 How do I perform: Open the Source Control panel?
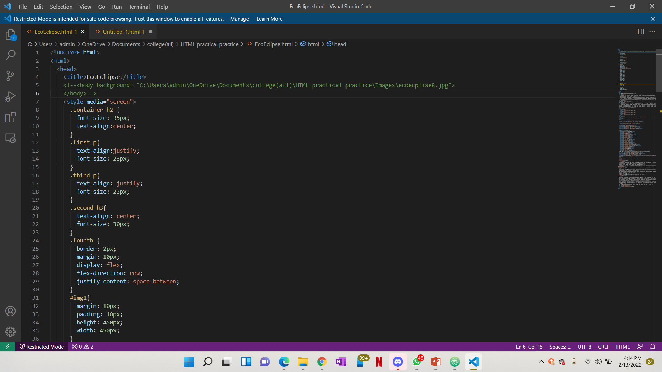10,76
